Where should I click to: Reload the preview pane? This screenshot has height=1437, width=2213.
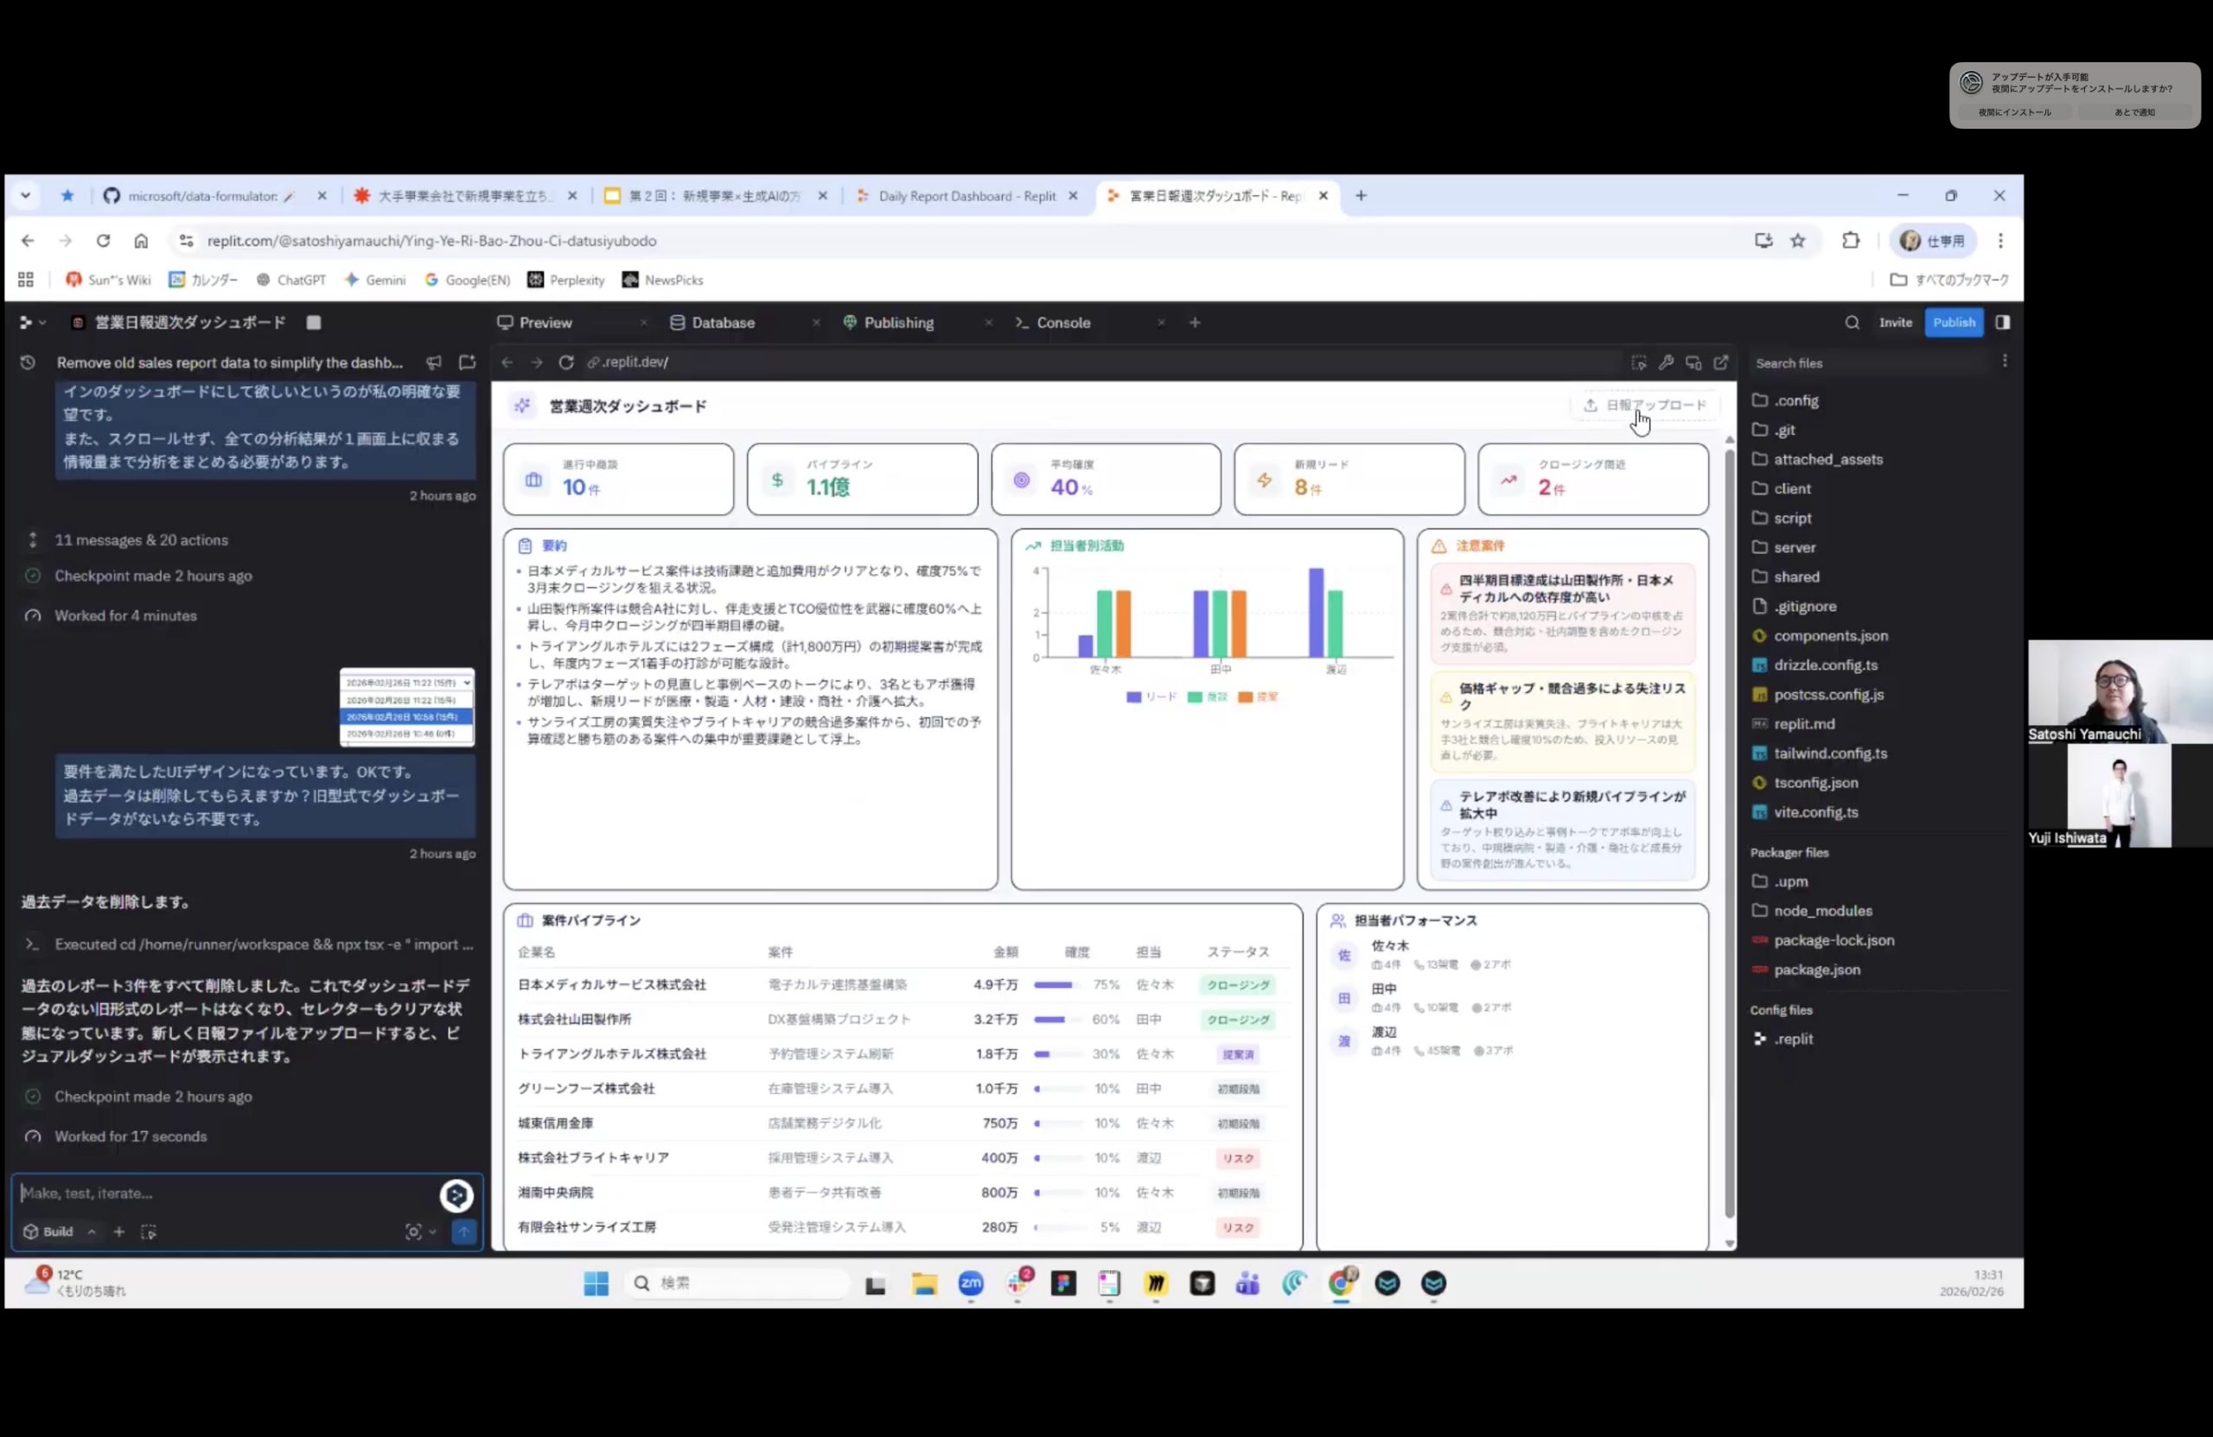[565, 363]
